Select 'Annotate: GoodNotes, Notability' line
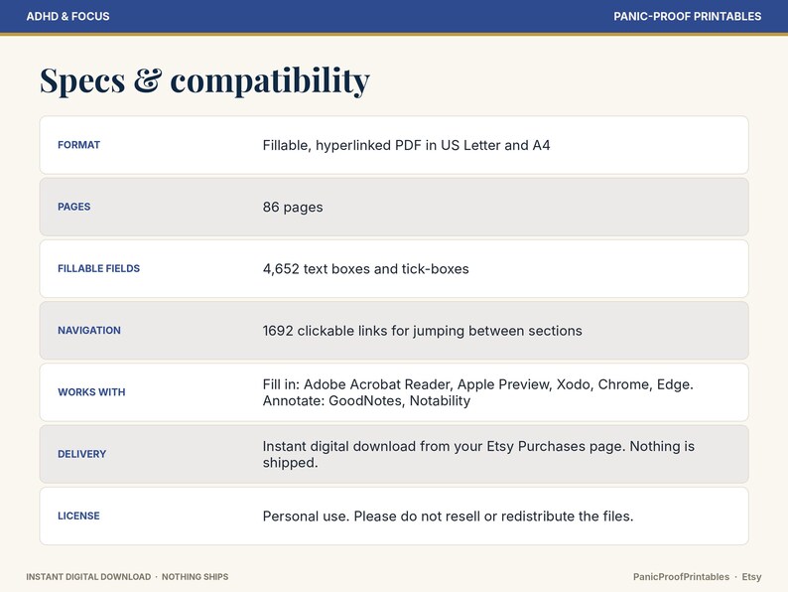 (x=366, y=401)
